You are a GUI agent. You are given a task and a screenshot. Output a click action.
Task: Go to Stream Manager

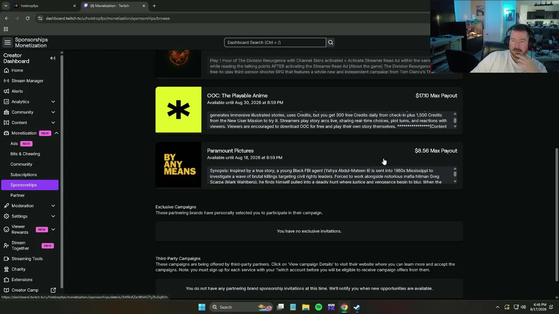pos(28,81)
